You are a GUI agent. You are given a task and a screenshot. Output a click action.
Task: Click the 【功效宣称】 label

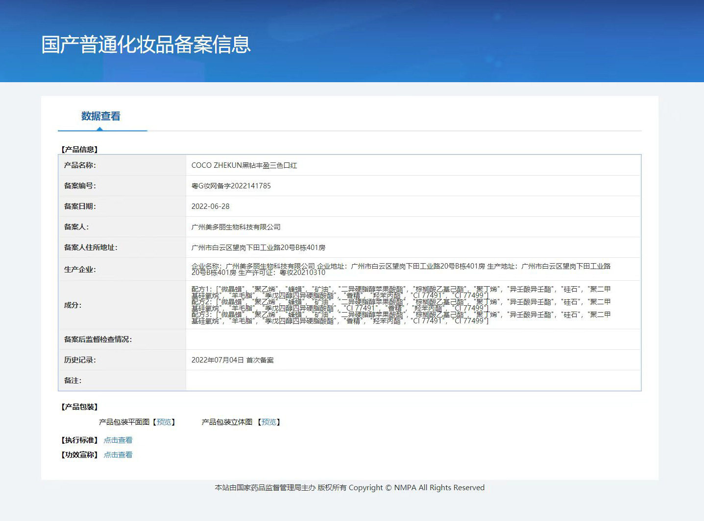(x=79, y=455)
